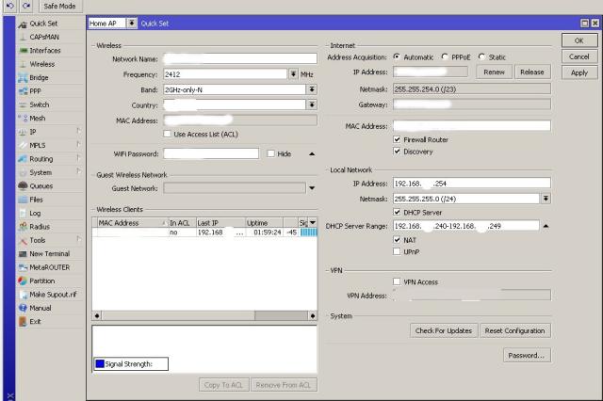Select PPPoE address acquisition option
Viewport: 603px width, 401px height.
[x=445, y=57]
